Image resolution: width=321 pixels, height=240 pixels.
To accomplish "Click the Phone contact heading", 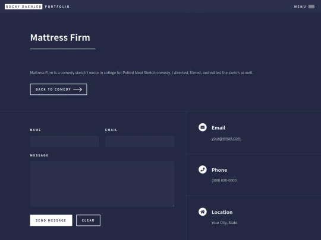I will [x=219, y=170].
